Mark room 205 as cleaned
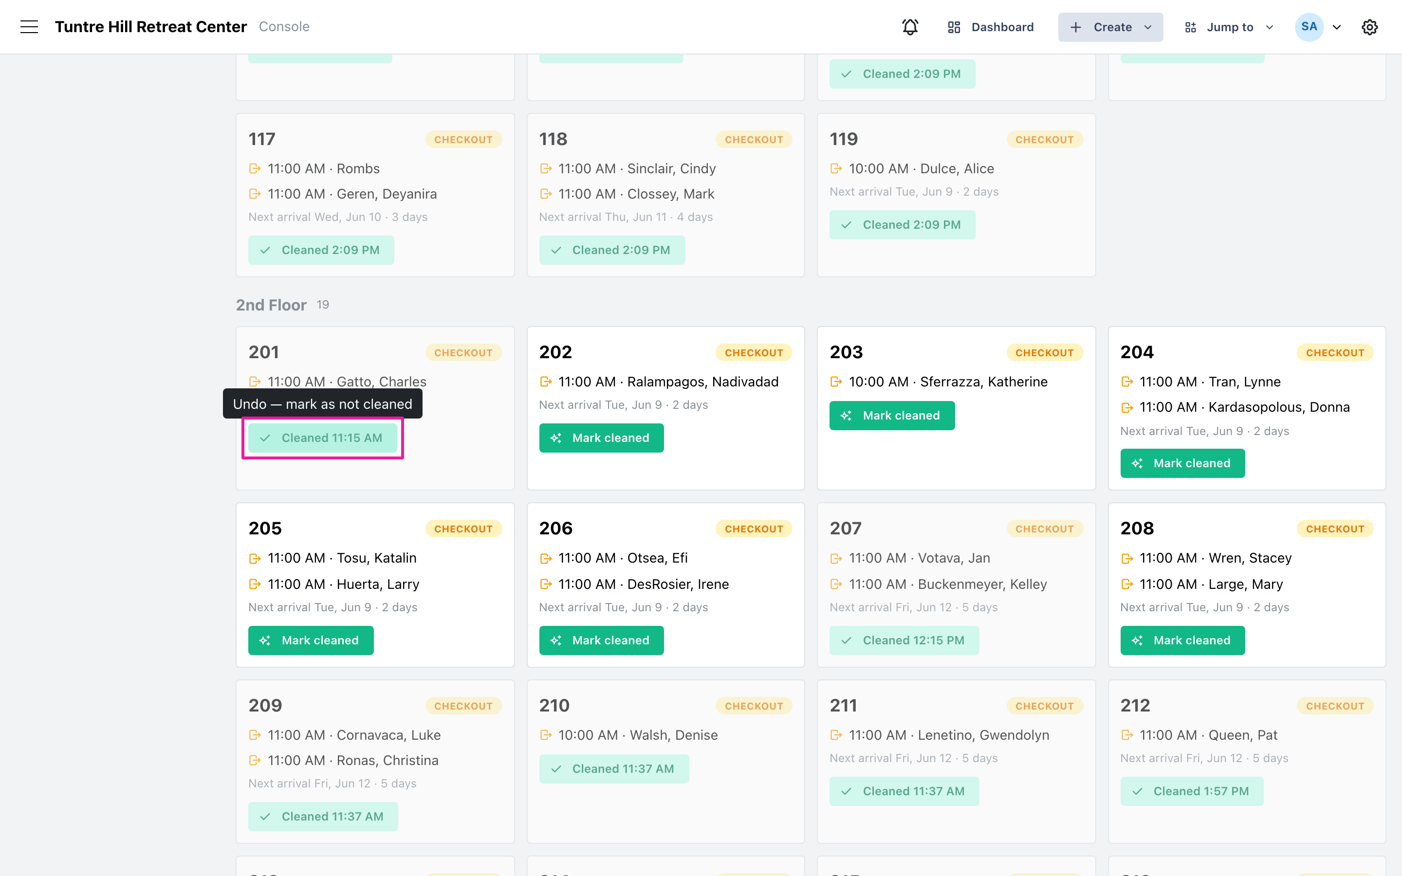This screenshot has height=876, width=1402. click(311, 640)
